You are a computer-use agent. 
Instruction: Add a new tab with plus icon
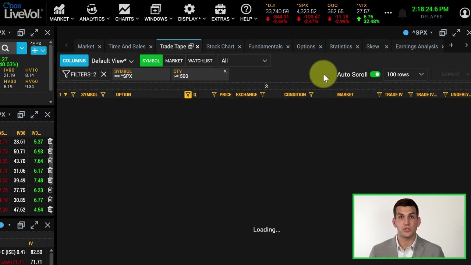451,45
